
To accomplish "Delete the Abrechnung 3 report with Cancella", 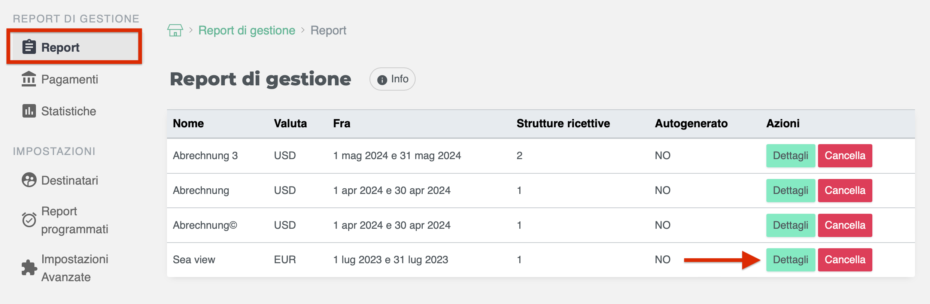I will [x=845, y=156].
